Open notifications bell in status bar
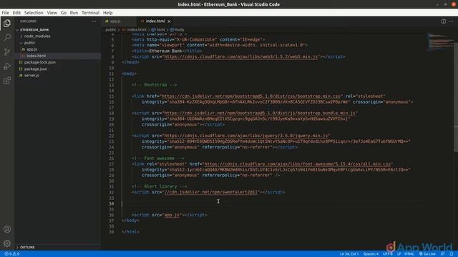Image resolution: width=458 pixels, height=257 pixels. click(452, 254)
